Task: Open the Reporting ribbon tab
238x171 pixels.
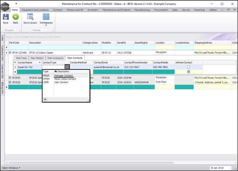Action: pyautogui.click(x=199, y=10)
